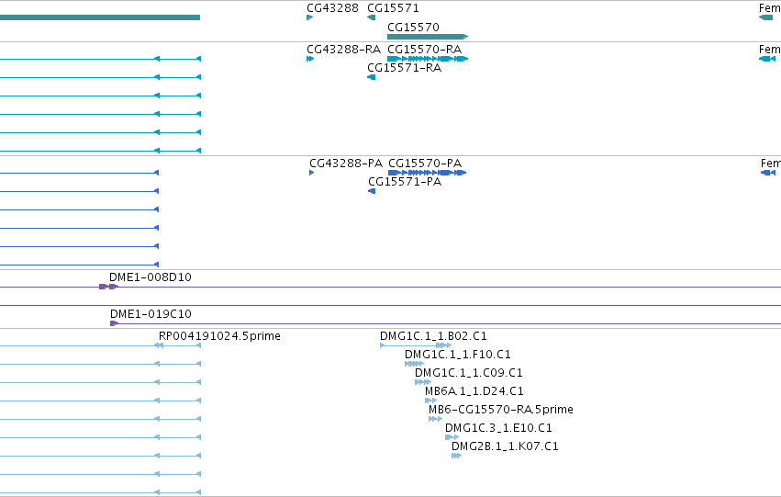
Task: Click the CG43288-RA transcript label
Action: tap(343, 50)
